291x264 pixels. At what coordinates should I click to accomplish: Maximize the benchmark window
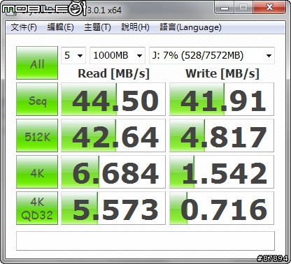tap(243, 8)
